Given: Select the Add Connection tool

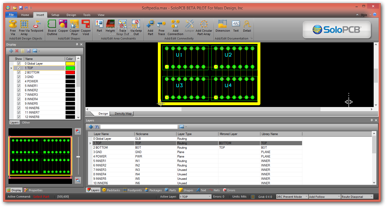Looking at the screenshot, I should [175, 28].
